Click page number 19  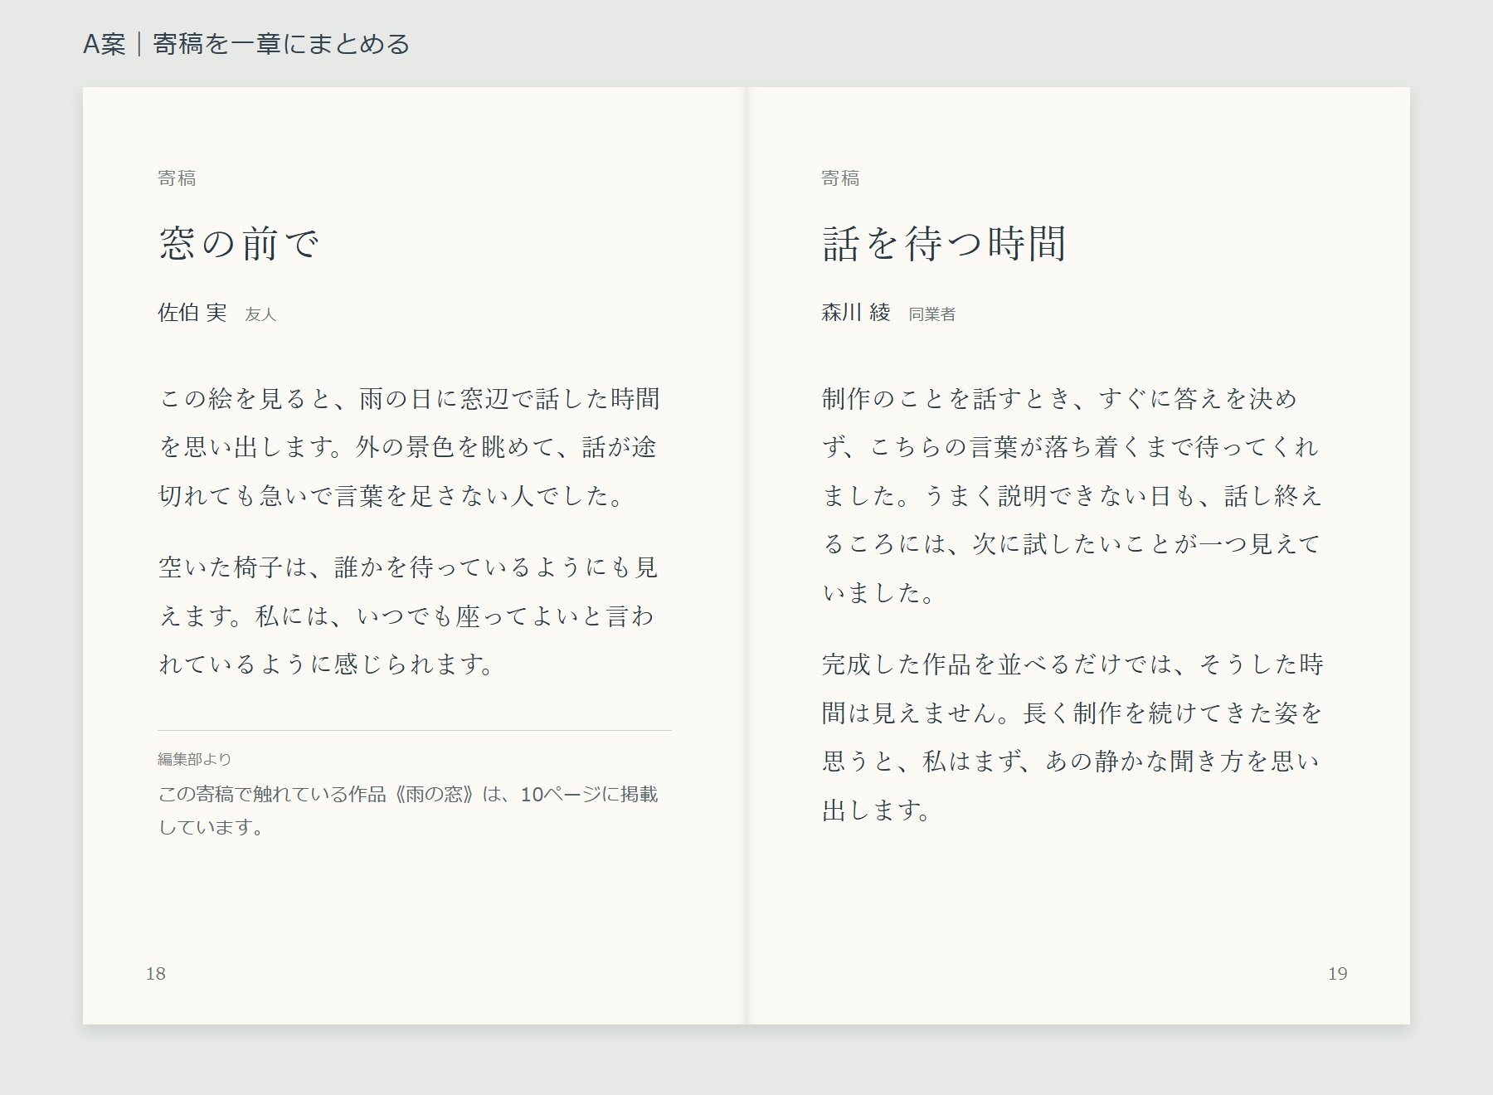pyautogui.click(x=1337, y=974)
